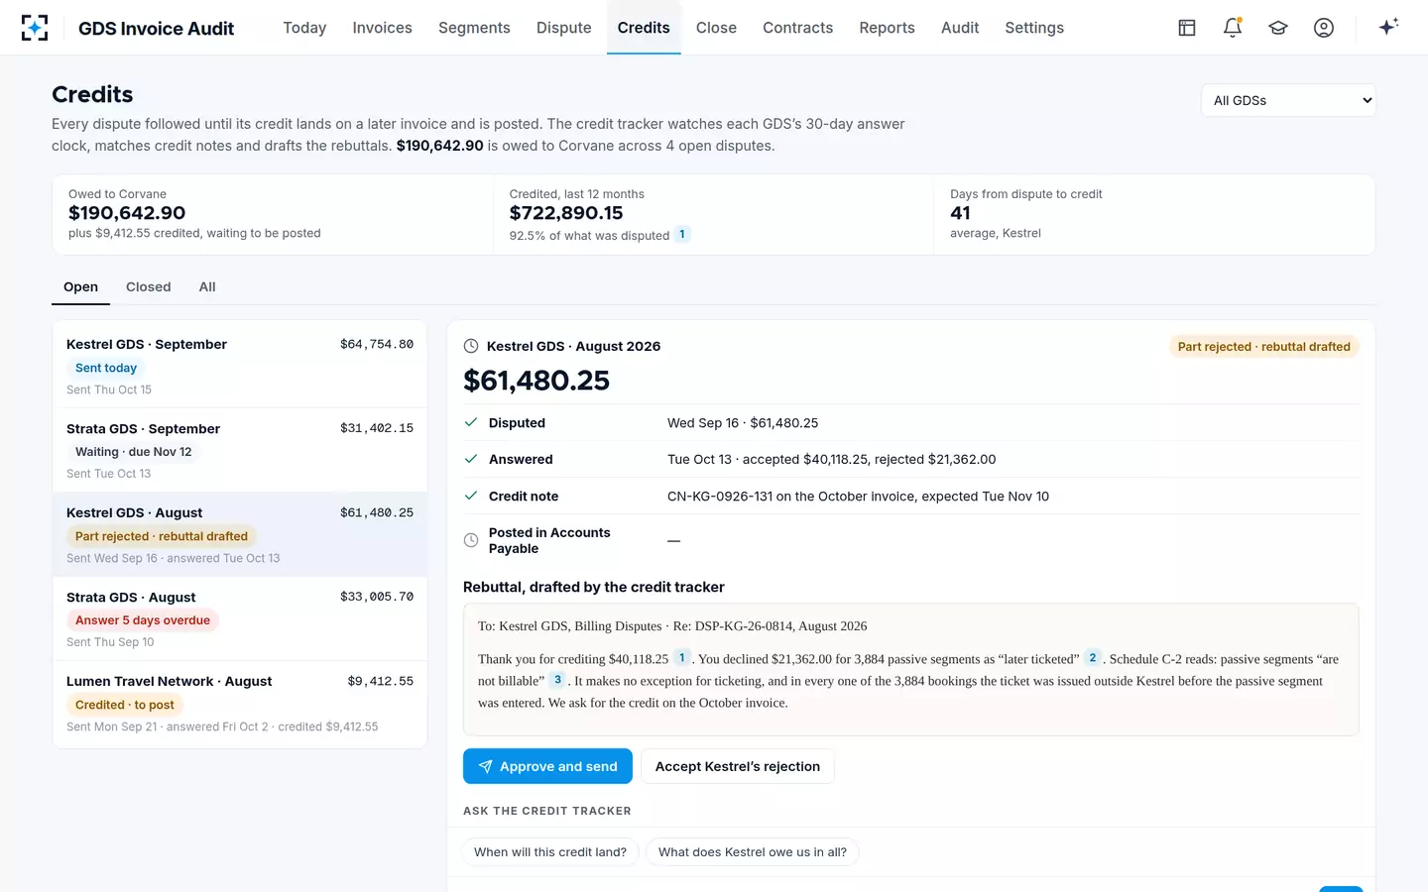Click Accept Kestrel's rejection
The height and width of the screenshot is (892, 1428).
(x=737, y=766)
